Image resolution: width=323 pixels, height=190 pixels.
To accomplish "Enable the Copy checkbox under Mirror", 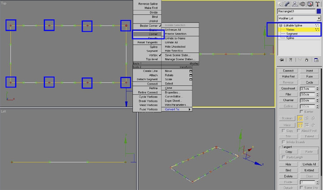I will click(283, 131).
